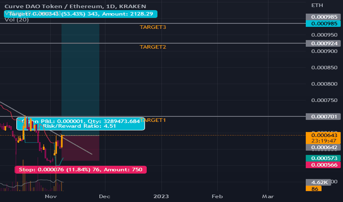Click the grey 0.000985 price label
Screen dimensions: 343x202
pos(323,17)
